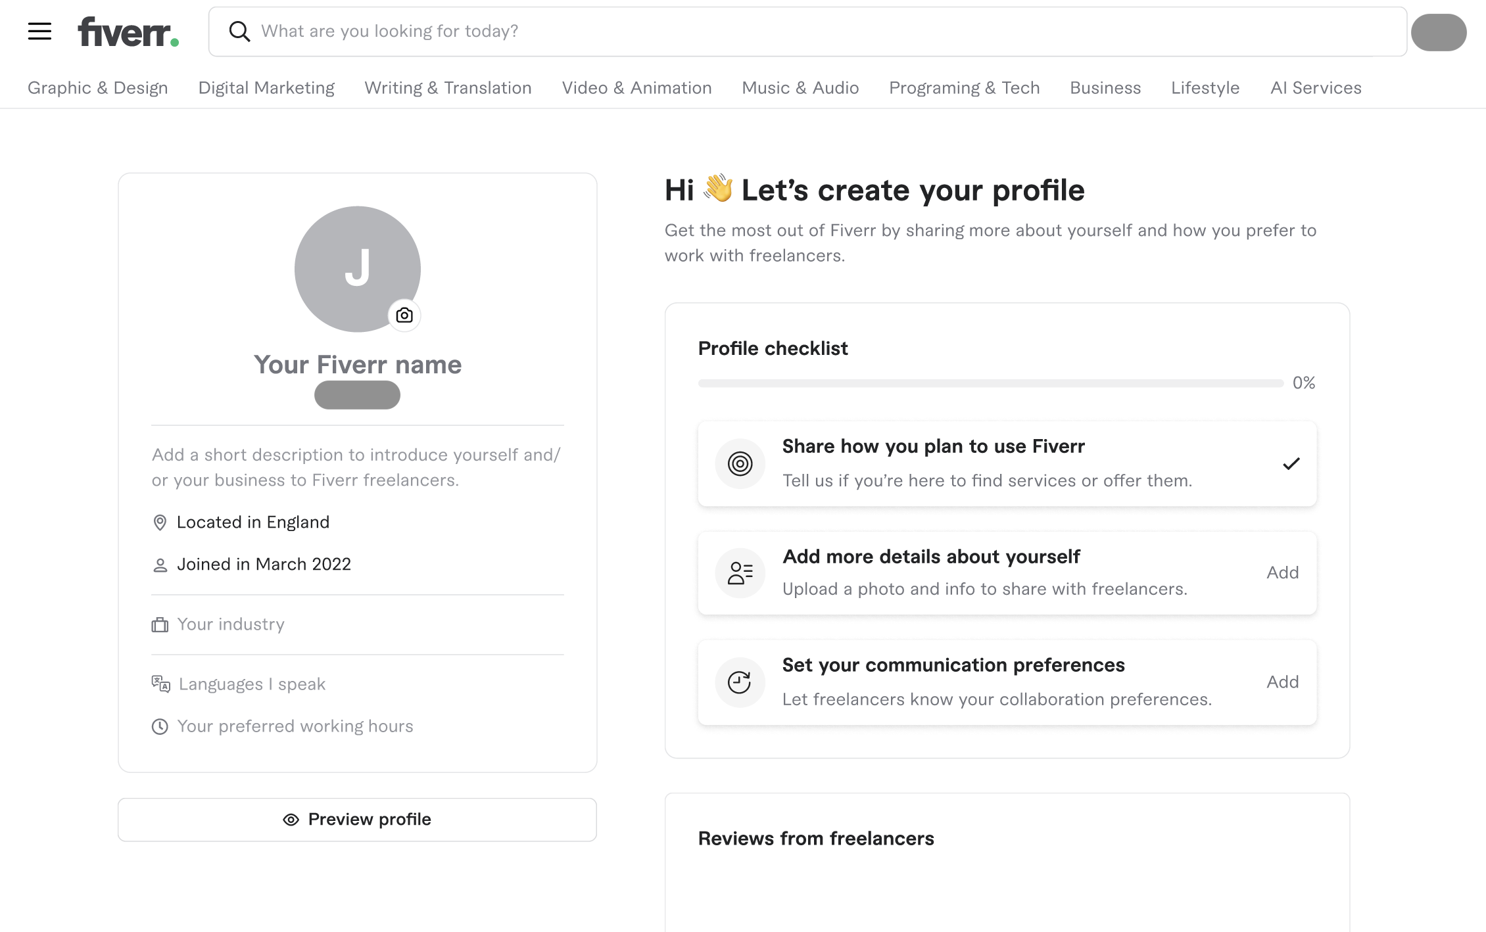This screenshot has width=1486, height=932.
Task: Click the target icon for Fiverr plan
Action: (740, 464)
